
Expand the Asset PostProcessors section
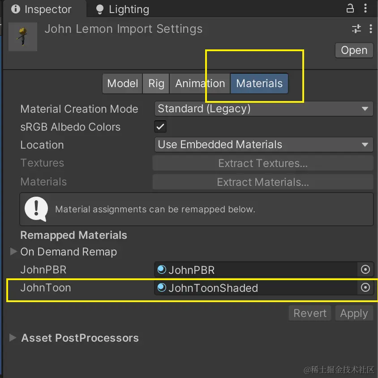(x=14, y=338)
